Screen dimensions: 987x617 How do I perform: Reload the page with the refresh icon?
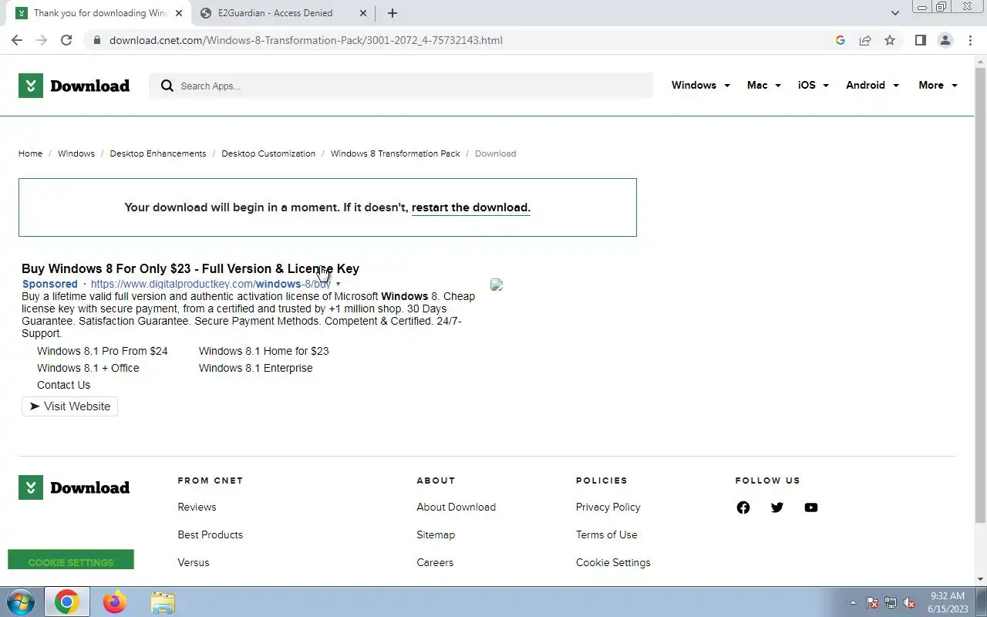pyautogui.click(x=66, y=40)
